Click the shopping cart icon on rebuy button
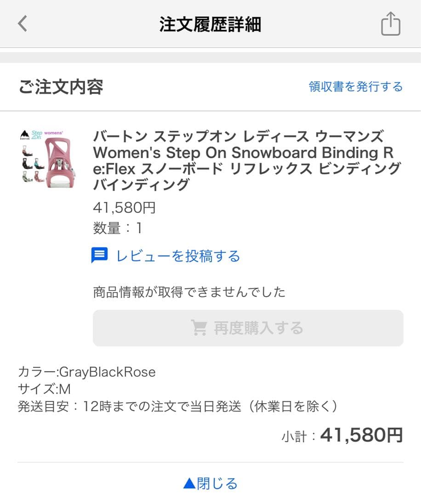This screenshot has width=421, height=496. coord(199,328)
